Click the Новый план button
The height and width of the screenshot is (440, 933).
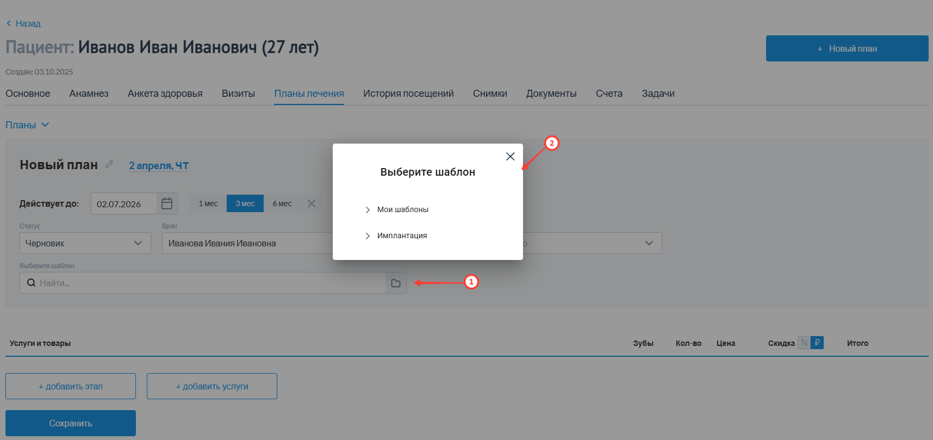click(x=847, y=48)
